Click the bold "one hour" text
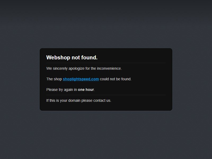 (x=86, y=90)
